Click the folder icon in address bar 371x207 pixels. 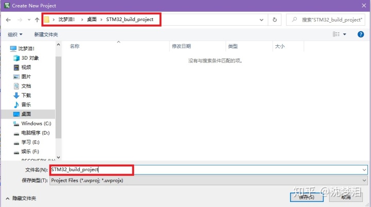coord(47,20)
